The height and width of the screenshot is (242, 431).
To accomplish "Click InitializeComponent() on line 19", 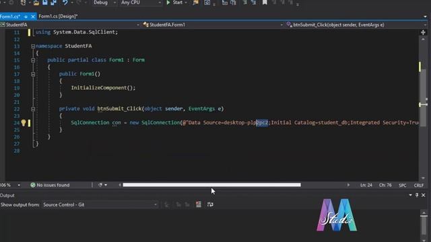I will click(103, 88).
